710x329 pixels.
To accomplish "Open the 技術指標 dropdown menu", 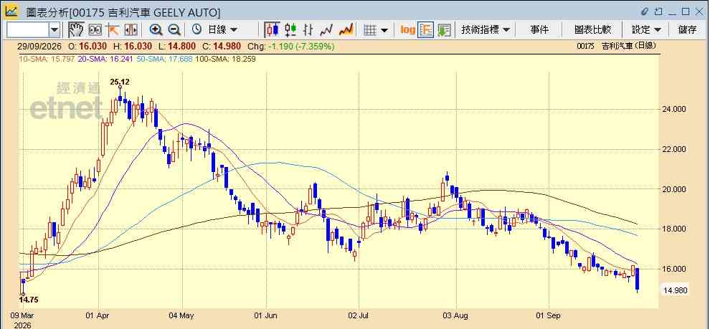I will pos(486,30).
